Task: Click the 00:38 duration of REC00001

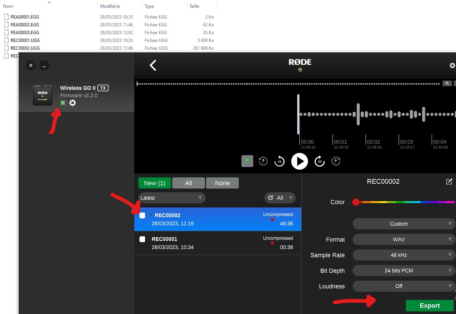Action: point(286,247)
